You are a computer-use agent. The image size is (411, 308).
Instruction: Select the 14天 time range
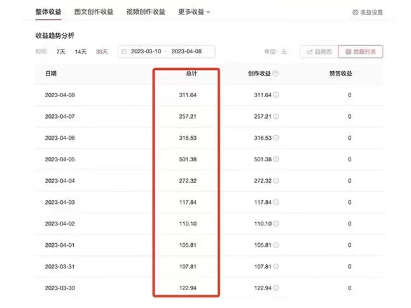(x=81, y=51)
